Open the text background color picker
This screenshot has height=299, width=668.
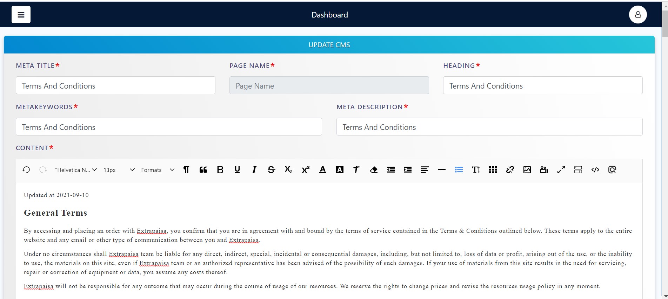340,170
